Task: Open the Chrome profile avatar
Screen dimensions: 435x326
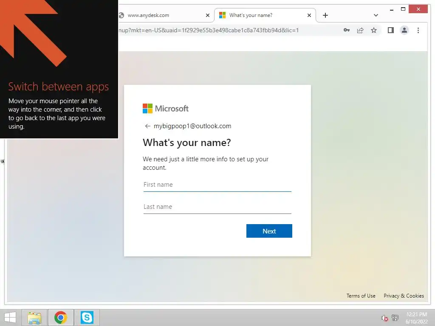Action: (404, 30)
